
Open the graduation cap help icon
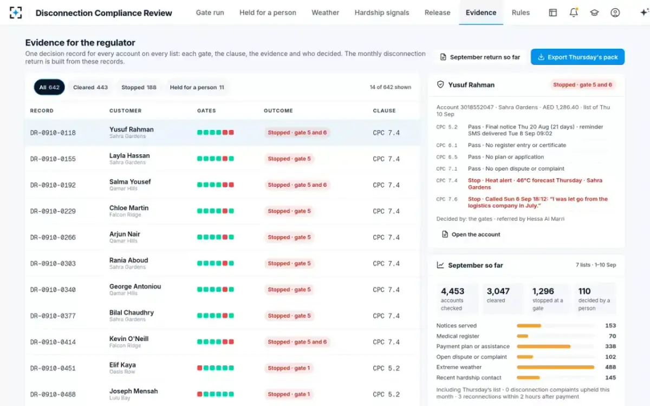pyautogui.click(x=594, y=12)
